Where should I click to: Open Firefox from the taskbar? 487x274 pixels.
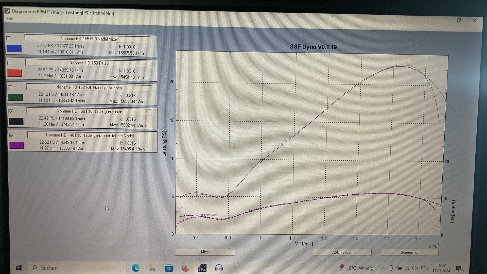click(x=186, y=268)
